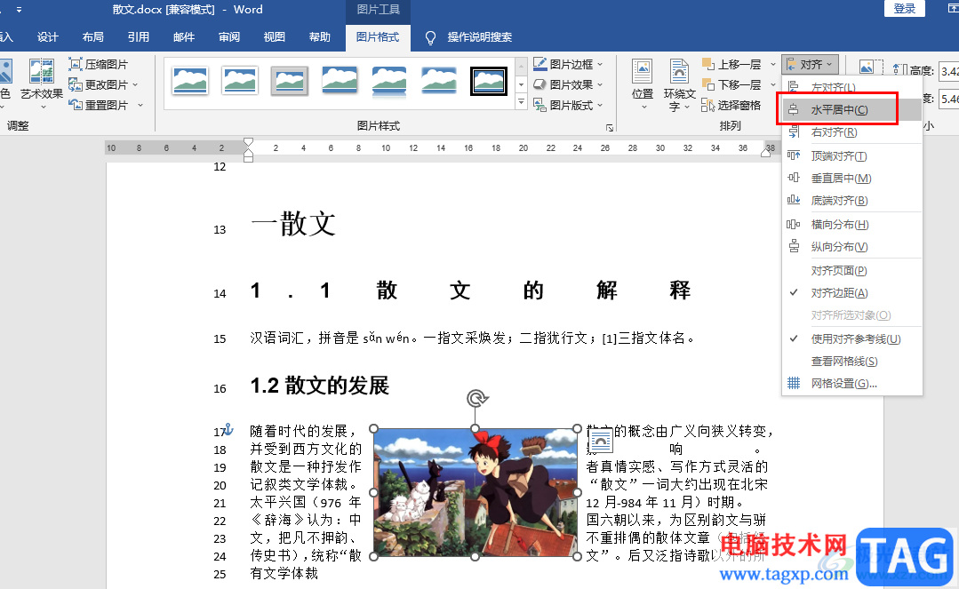Viewport: 959px width, 589px height.
Task: Click the 高度 height input field
Action: [948, 70]
